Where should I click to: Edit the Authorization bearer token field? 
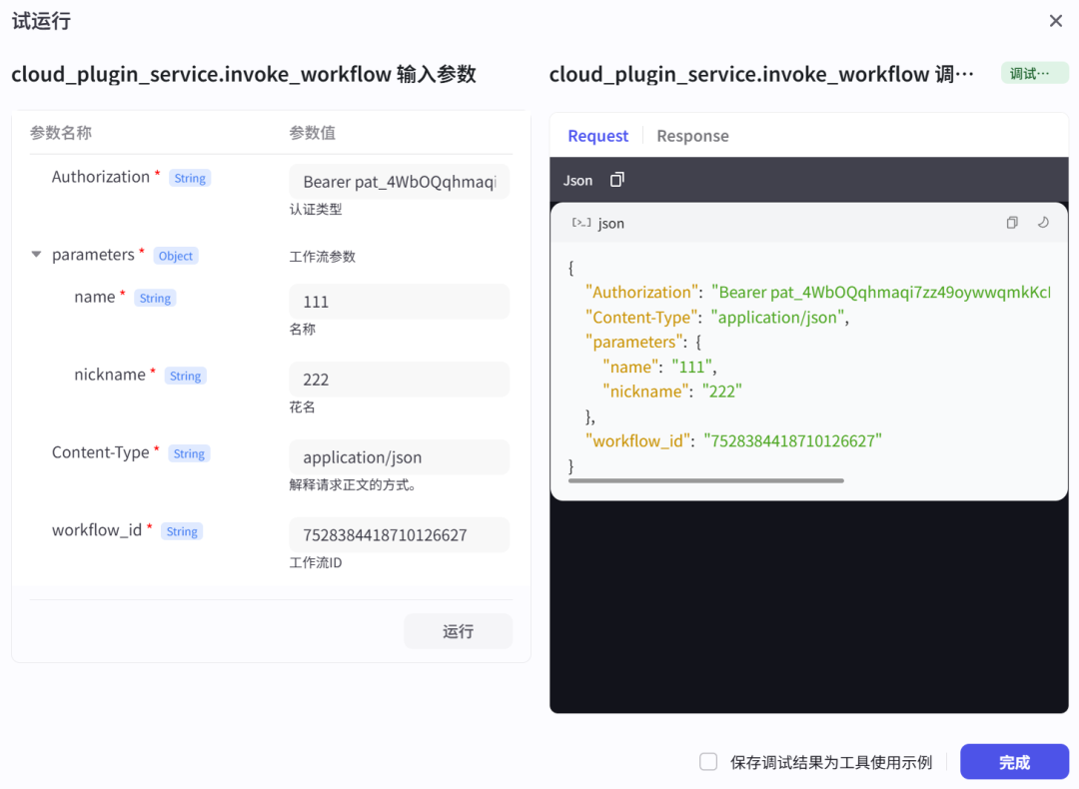click(x=399, y=182)
